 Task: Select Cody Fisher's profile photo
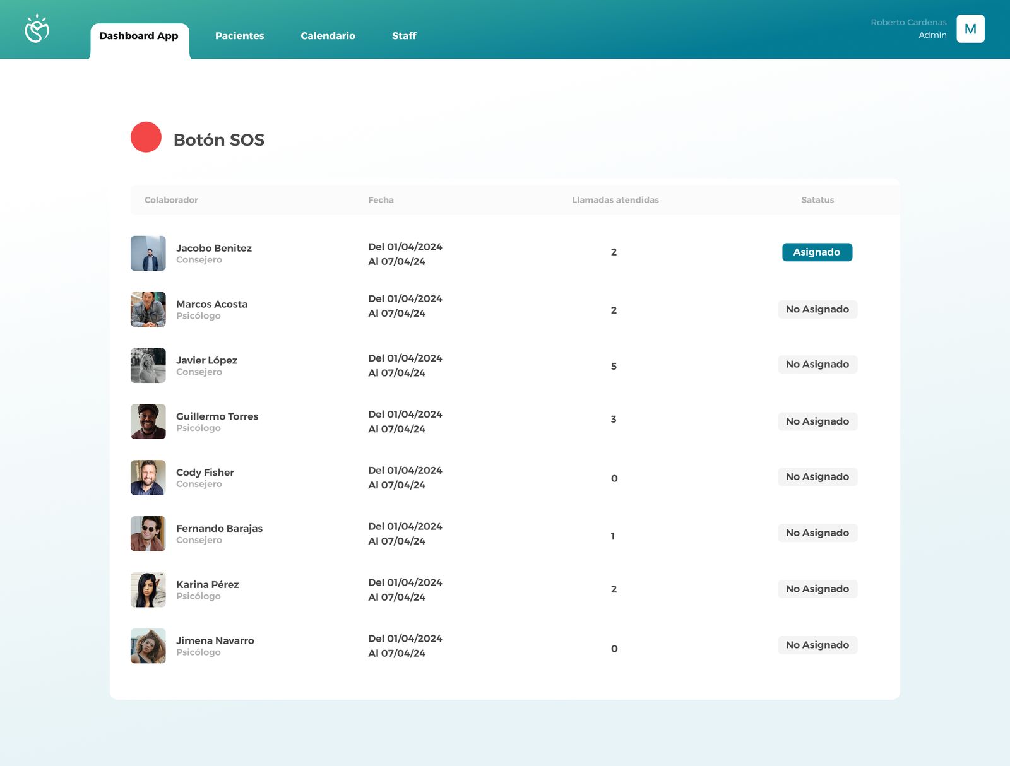tap(148, 478)
